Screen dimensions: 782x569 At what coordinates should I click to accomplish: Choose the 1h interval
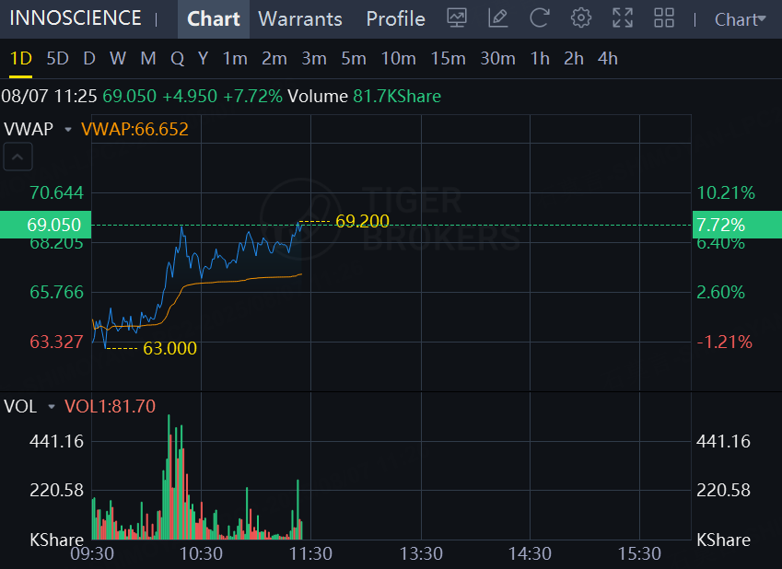click(540, 59)
